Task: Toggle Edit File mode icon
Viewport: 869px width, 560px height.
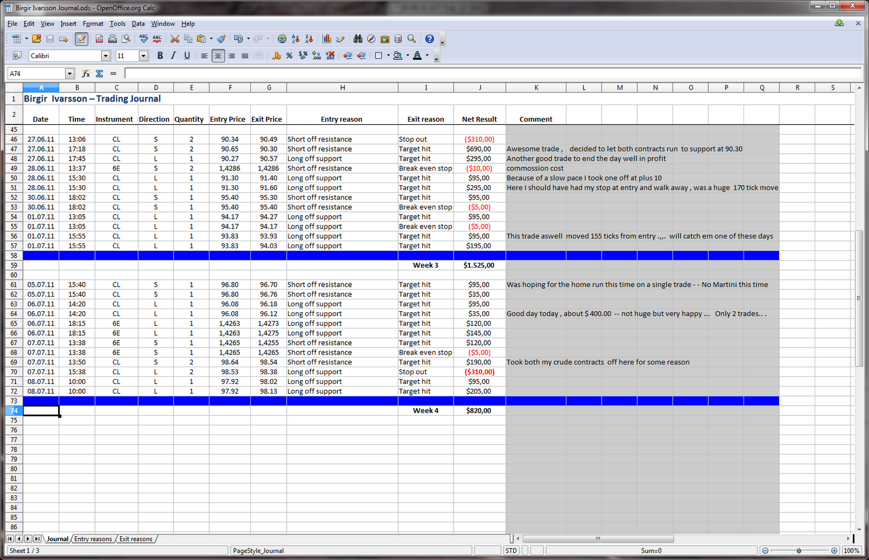Action: point(81,39)
